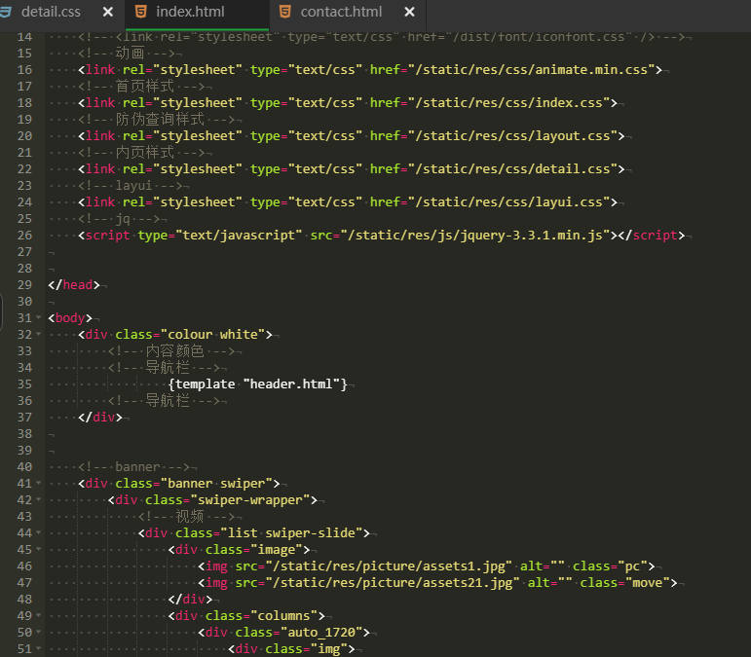This screenshot has width=751, height=657.
Task: Click the 视频 comment on line 43
Action: pos(186,517)
